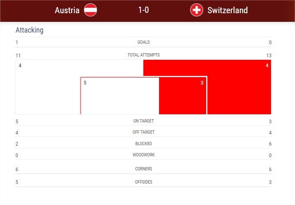295x205 pixels.
Task: Select the OFF TARGET row label
Action: (143, 132)
